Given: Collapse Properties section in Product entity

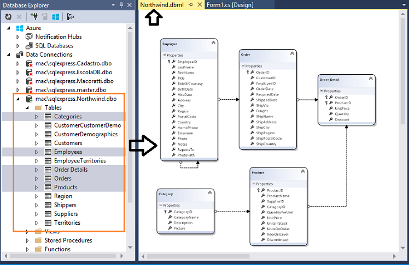Looking at the screenshot, I should [254, 184].
